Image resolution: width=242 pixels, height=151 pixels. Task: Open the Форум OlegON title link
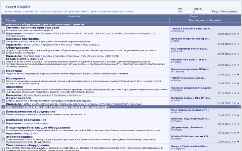point(17,7)
